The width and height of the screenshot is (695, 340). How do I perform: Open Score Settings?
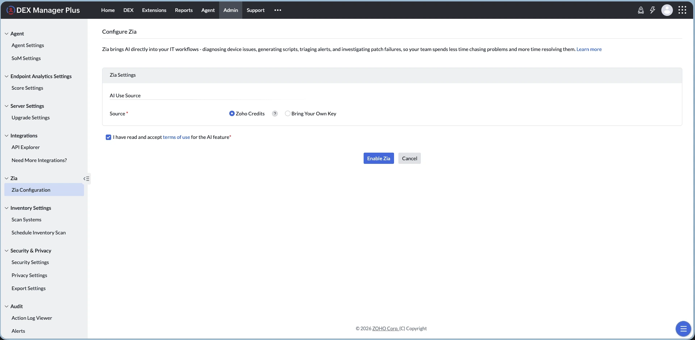tap(27, 88)
